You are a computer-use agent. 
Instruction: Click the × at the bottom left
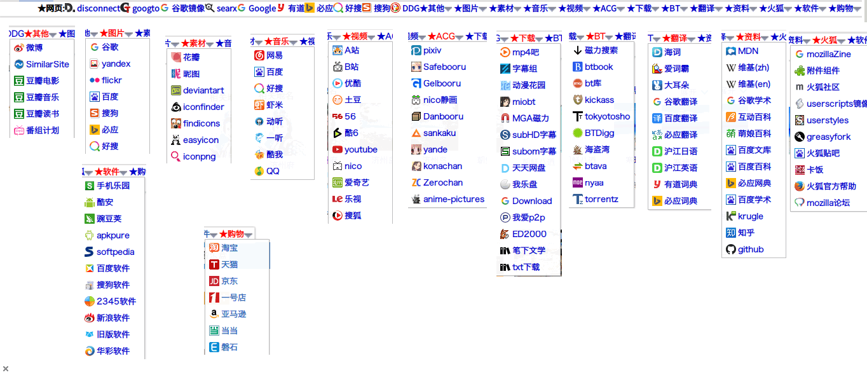(6, 368)
